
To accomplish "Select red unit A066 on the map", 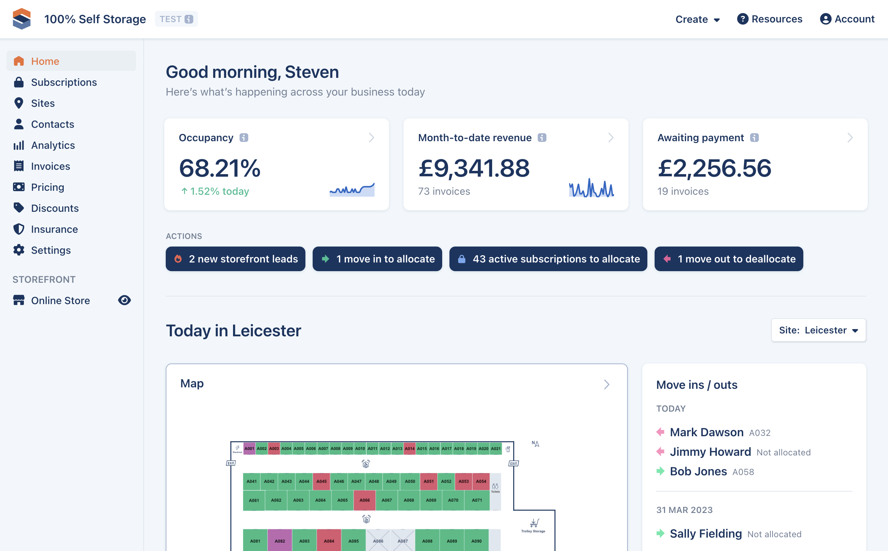I will tap(364, 500).
